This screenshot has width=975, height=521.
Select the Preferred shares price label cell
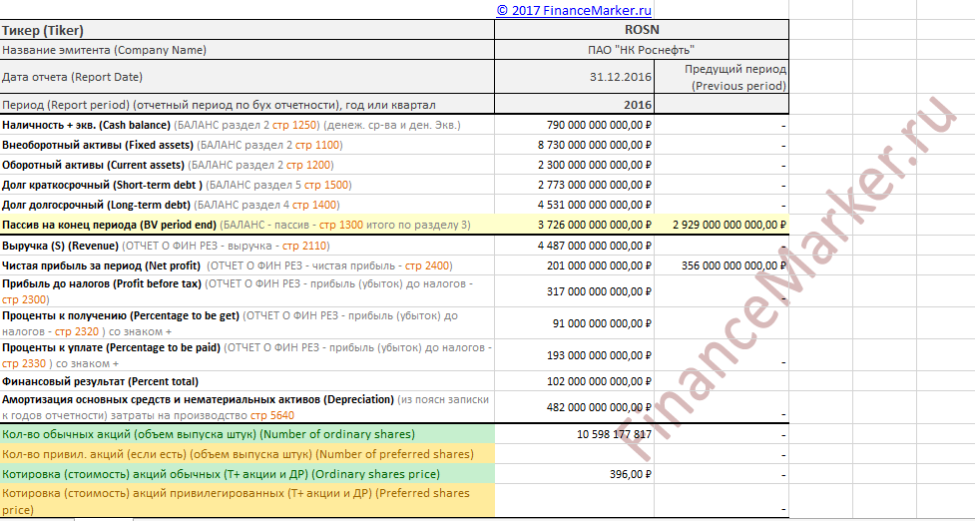[247, 501]
